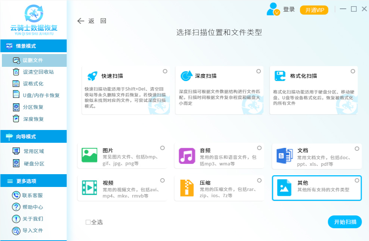Collapse the 更多选项 section header

pos(33,181)
